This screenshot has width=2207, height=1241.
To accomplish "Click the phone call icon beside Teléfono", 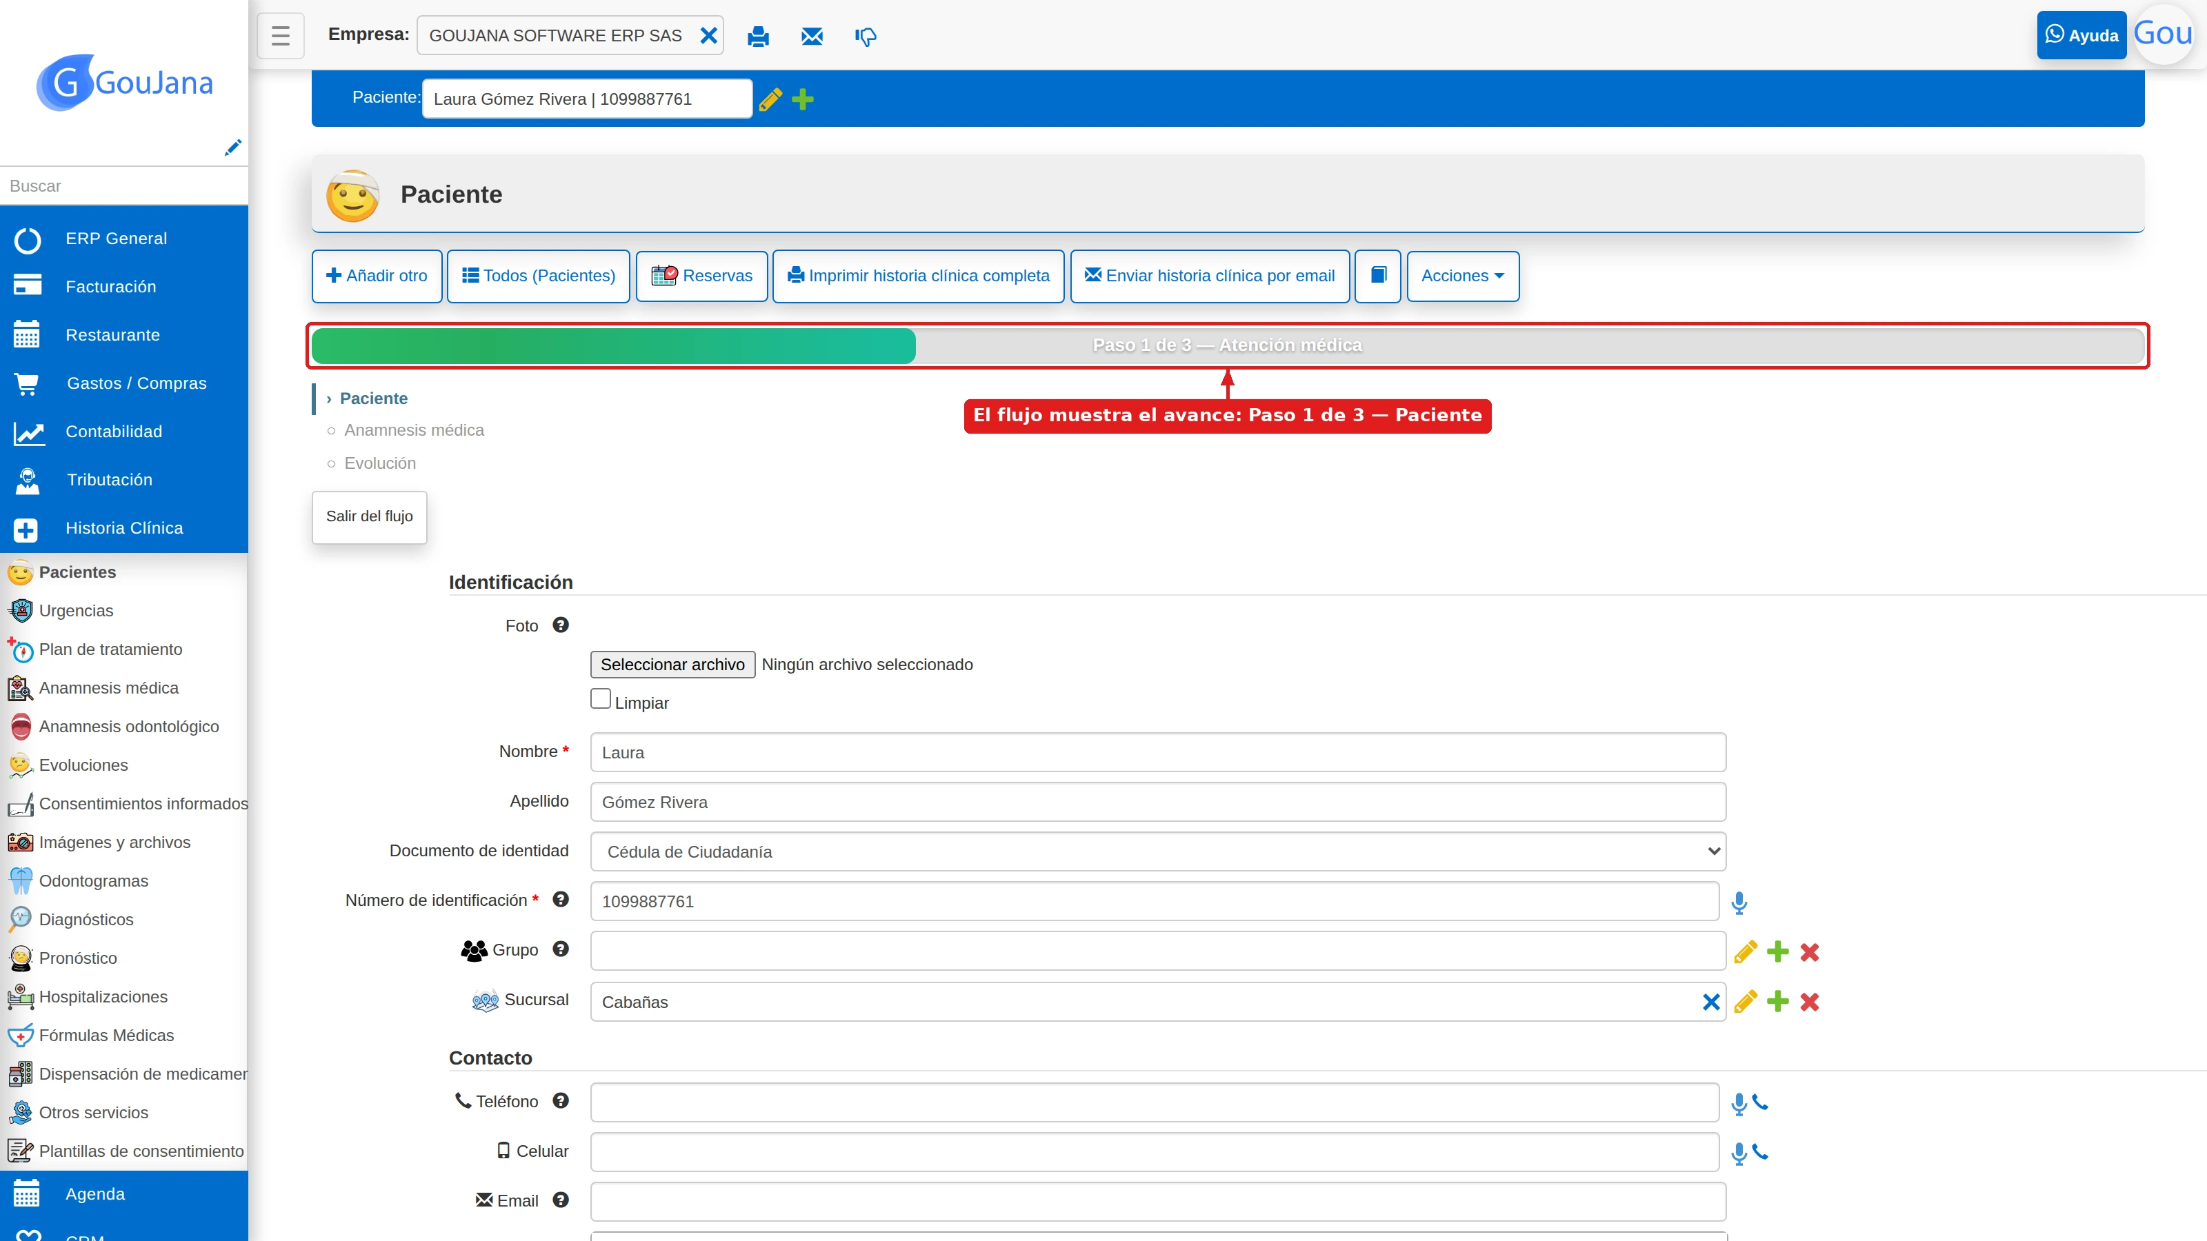I will click(1760, 1102).
